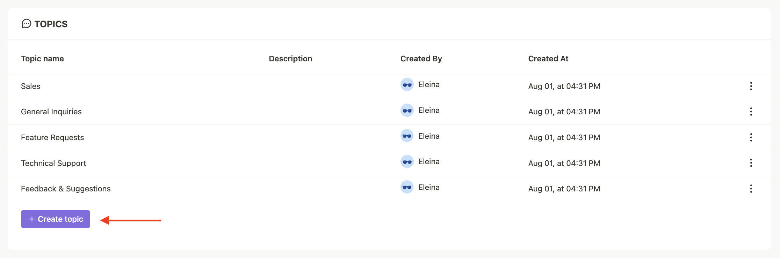Screen dimensions: 780x258
Task: Click the Created By column header
Action: pyautogui.click(x=421, y=59)
